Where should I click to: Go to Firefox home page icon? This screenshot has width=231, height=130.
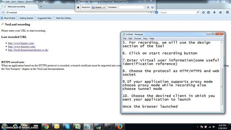[x=221, y=12]
